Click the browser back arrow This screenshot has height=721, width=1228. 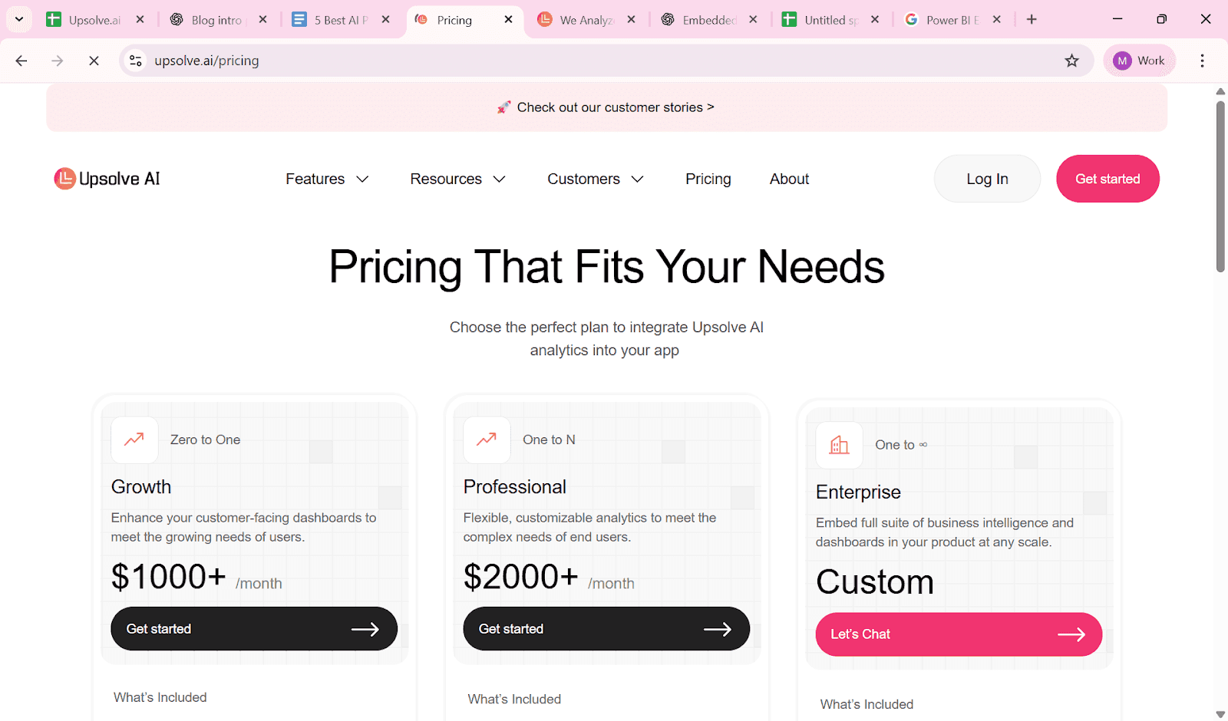[x=21, y=60]
